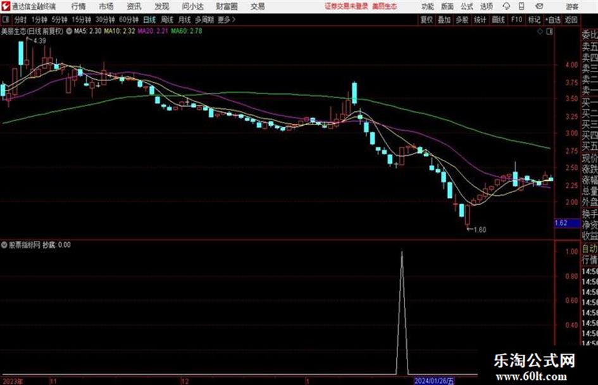Click the month 11 label on time axis
598x385 pixels.
53,381
